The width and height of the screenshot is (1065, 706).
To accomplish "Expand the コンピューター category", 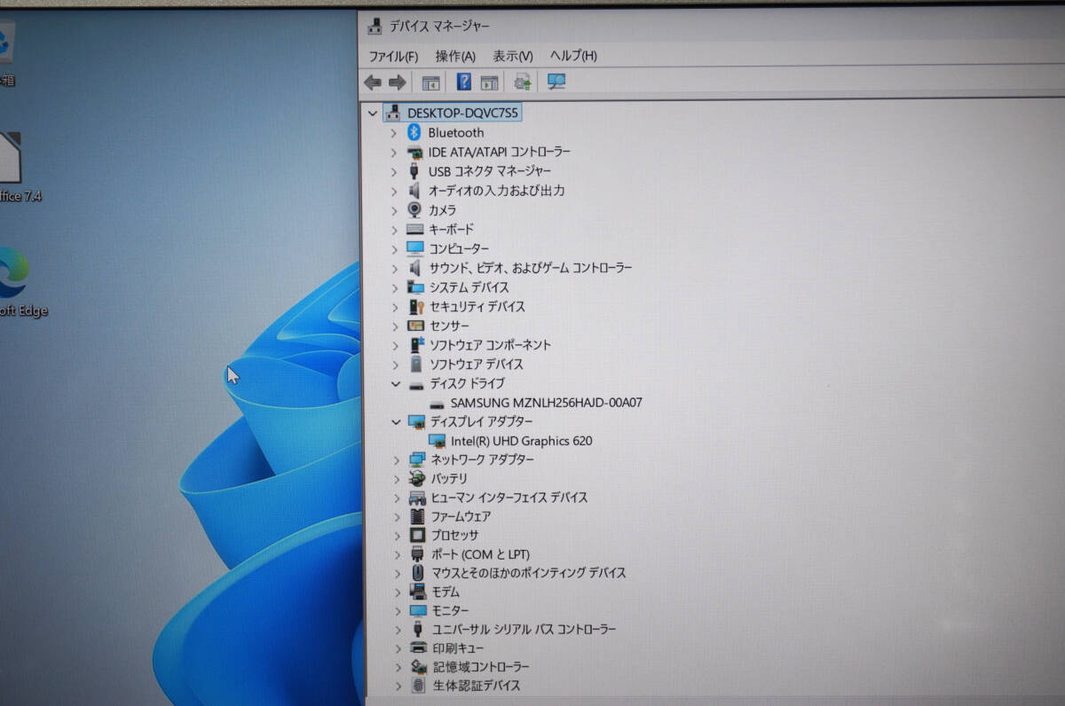I will tap(395, 248).
